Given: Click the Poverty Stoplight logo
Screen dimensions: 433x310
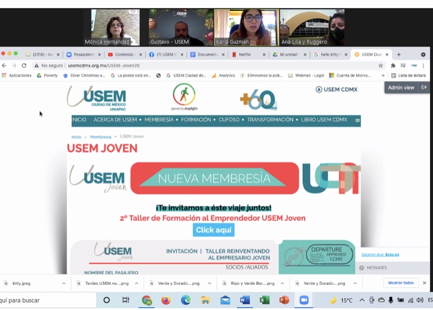Looking at the screenshot, I should coord(184,96).
